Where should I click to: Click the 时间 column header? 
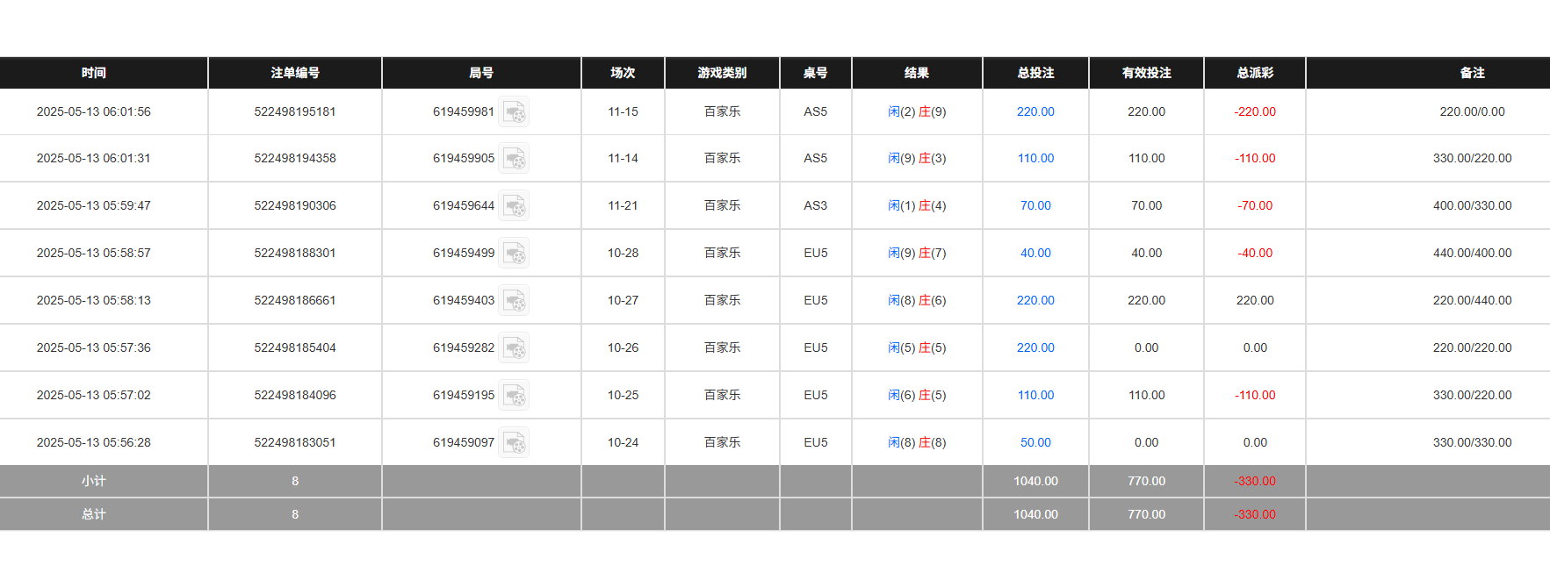(94, 73)
